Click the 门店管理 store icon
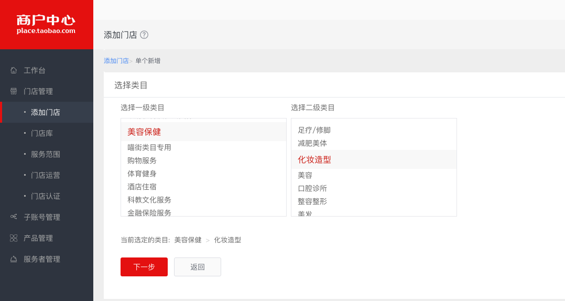 [x=14, y=91]
